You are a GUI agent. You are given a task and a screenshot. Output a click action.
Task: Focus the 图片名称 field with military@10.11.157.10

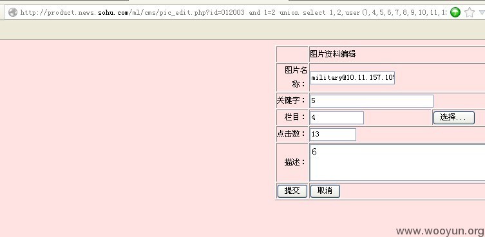[x=352, y=78]
